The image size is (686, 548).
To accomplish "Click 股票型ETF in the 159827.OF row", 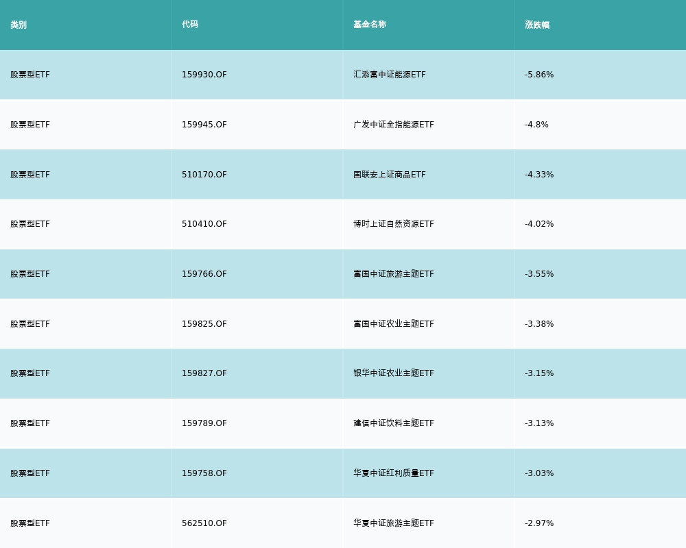I will tap(30, 373).
